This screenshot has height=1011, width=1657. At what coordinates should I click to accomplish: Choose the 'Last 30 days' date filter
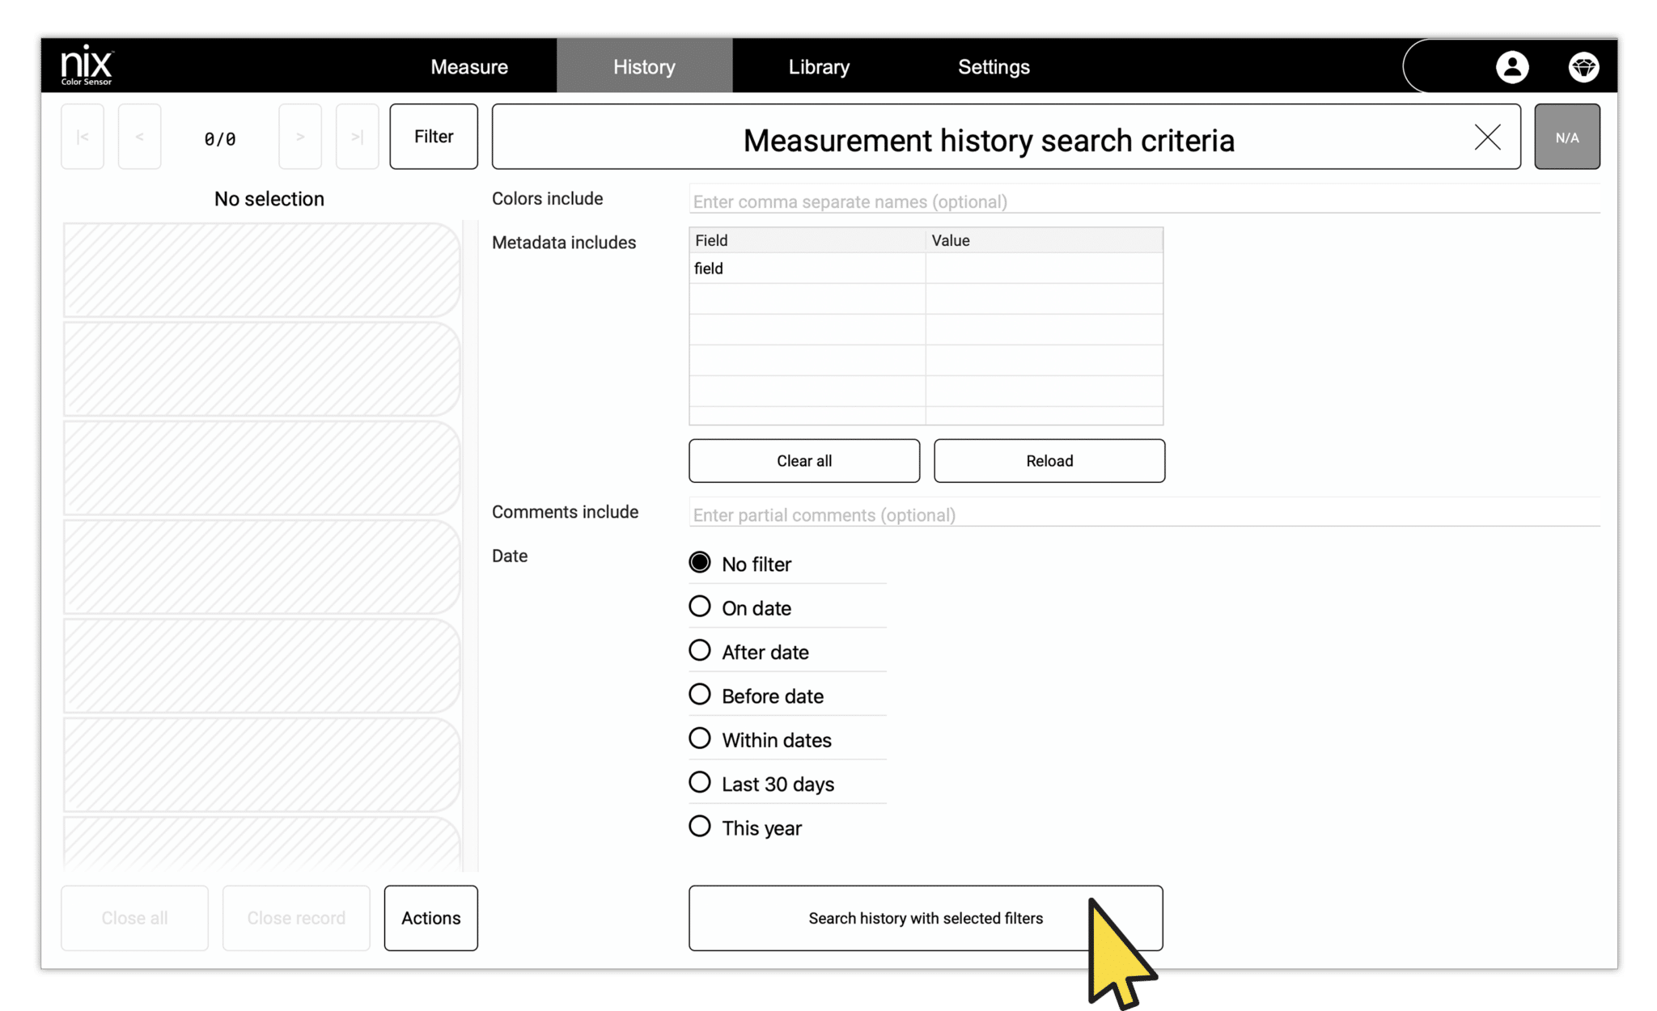click(x=700, y=783)
